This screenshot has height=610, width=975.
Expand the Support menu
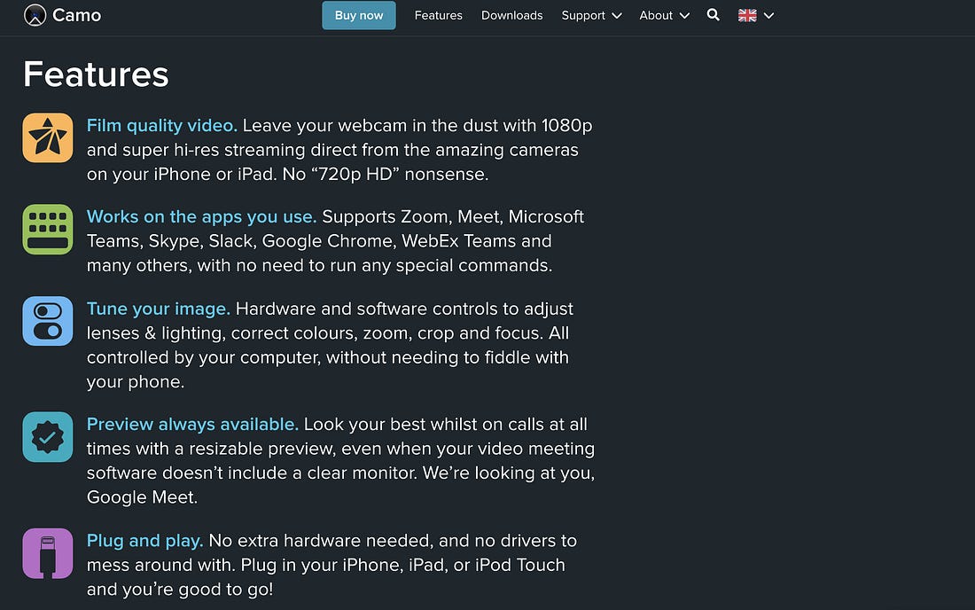pos(591,16)
